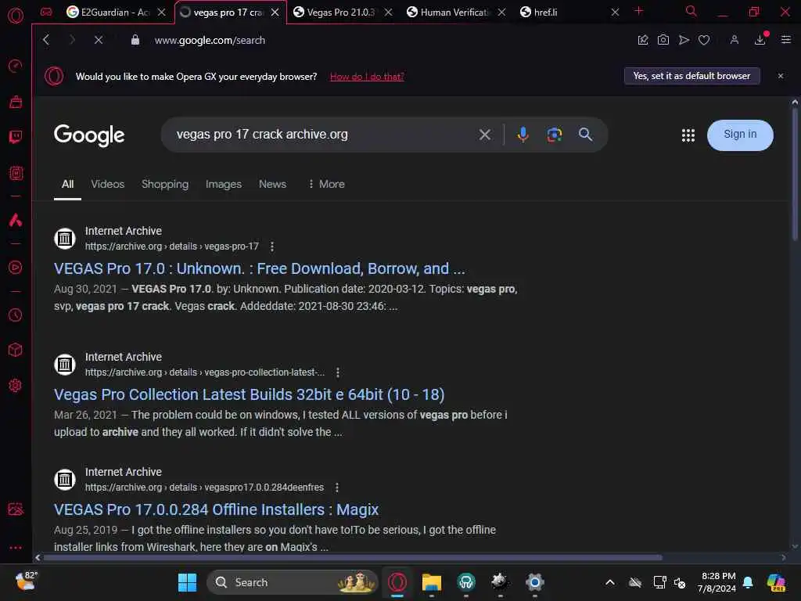Open How do I do that link
This screenshot has height=601, width=801.
[x=367, y=77]
